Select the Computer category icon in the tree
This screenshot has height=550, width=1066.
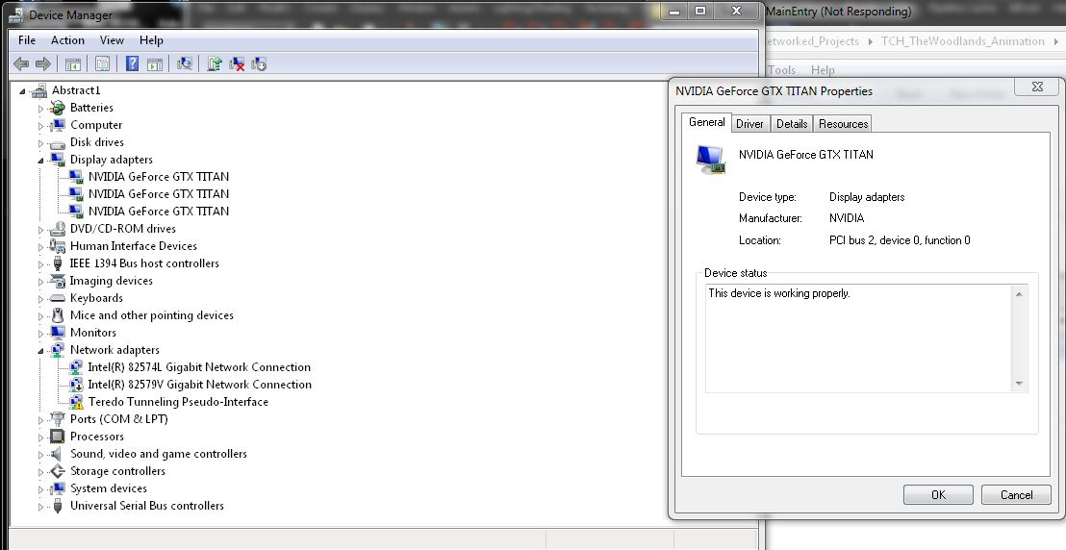pyautogui.click(x=57, y=124)
